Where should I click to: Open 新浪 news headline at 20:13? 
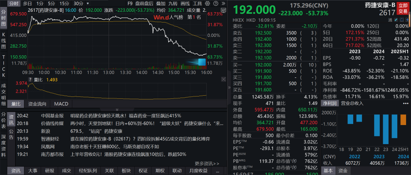click(96, 131)
